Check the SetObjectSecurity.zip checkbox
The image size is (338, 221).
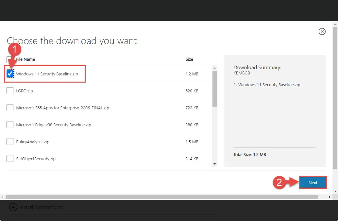coord(10,159)
